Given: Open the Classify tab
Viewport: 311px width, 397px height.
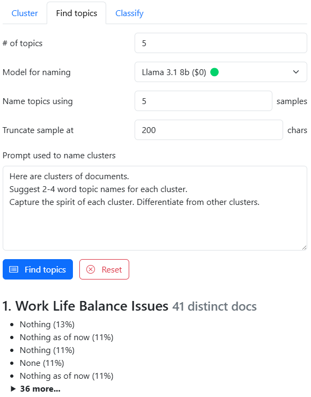Looking at the screenshot, I should pos(129,13).
